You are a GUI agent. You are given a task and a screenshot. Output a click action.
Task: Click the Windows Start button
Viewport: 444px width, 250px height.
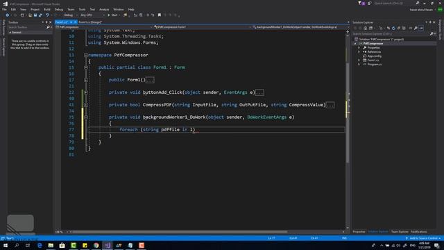coord(6,245)
